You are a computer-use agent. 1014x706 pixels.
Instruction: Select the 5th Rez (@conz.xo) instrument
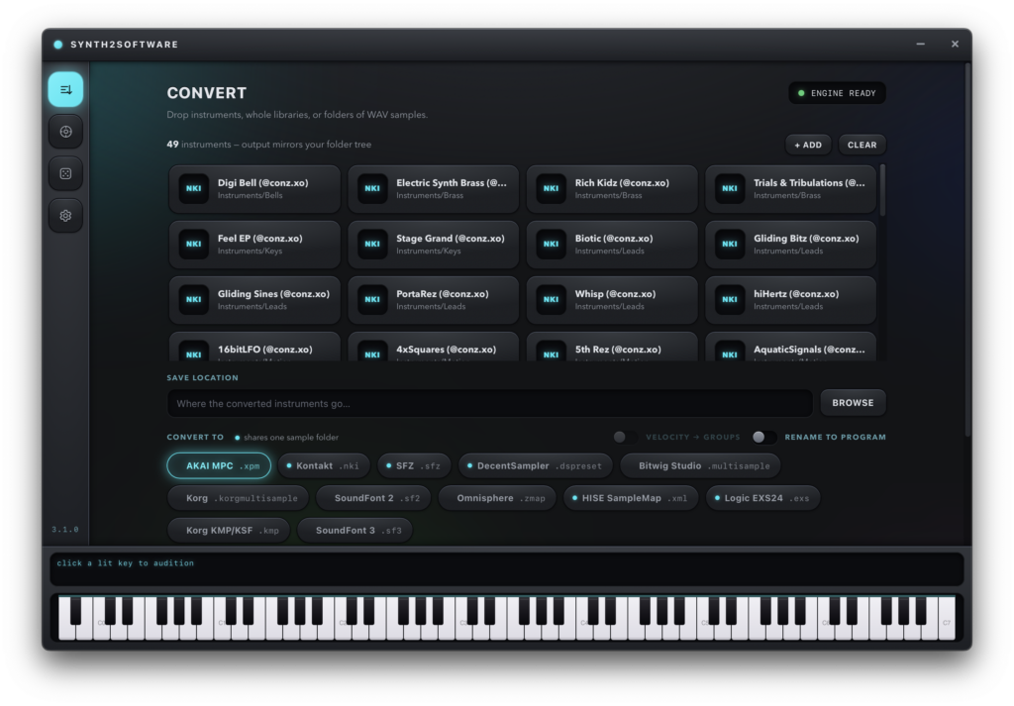(x=612, y=348)
